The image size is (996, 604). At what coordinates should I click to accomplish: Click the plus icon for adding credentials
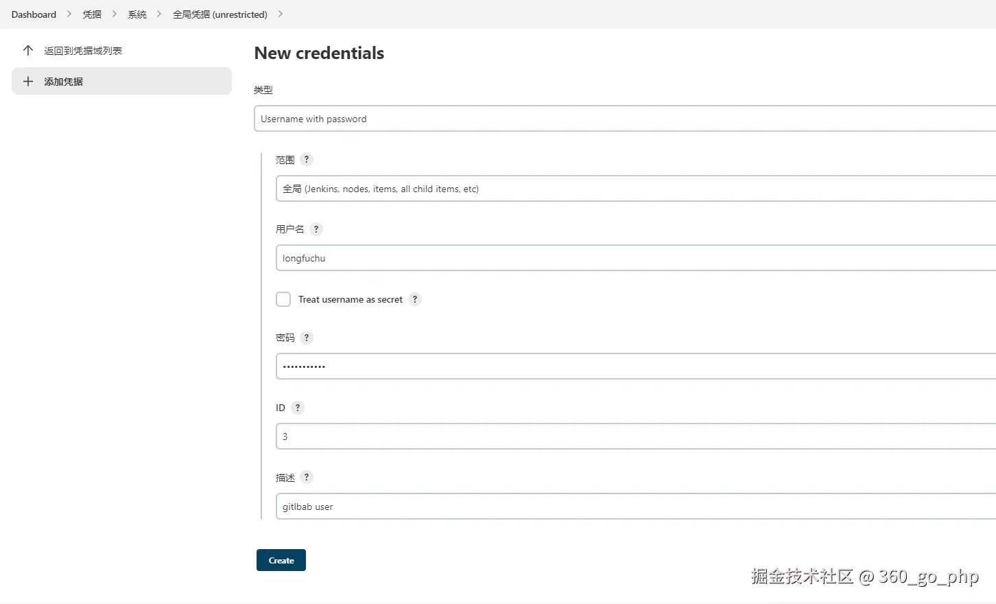pos(28,82)
